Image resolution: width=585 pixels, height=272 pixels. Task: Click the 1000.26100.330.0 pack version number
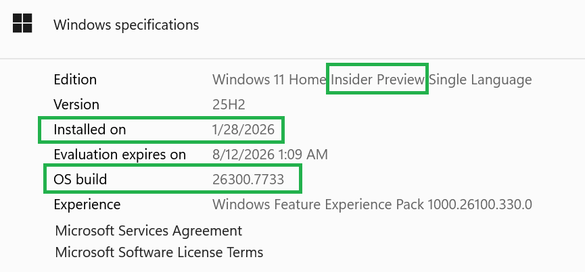[x=480, y=205]
